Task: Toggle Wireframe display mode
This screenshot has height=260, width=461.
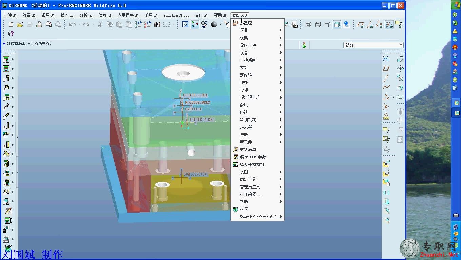Action: (x=308, y=24)
